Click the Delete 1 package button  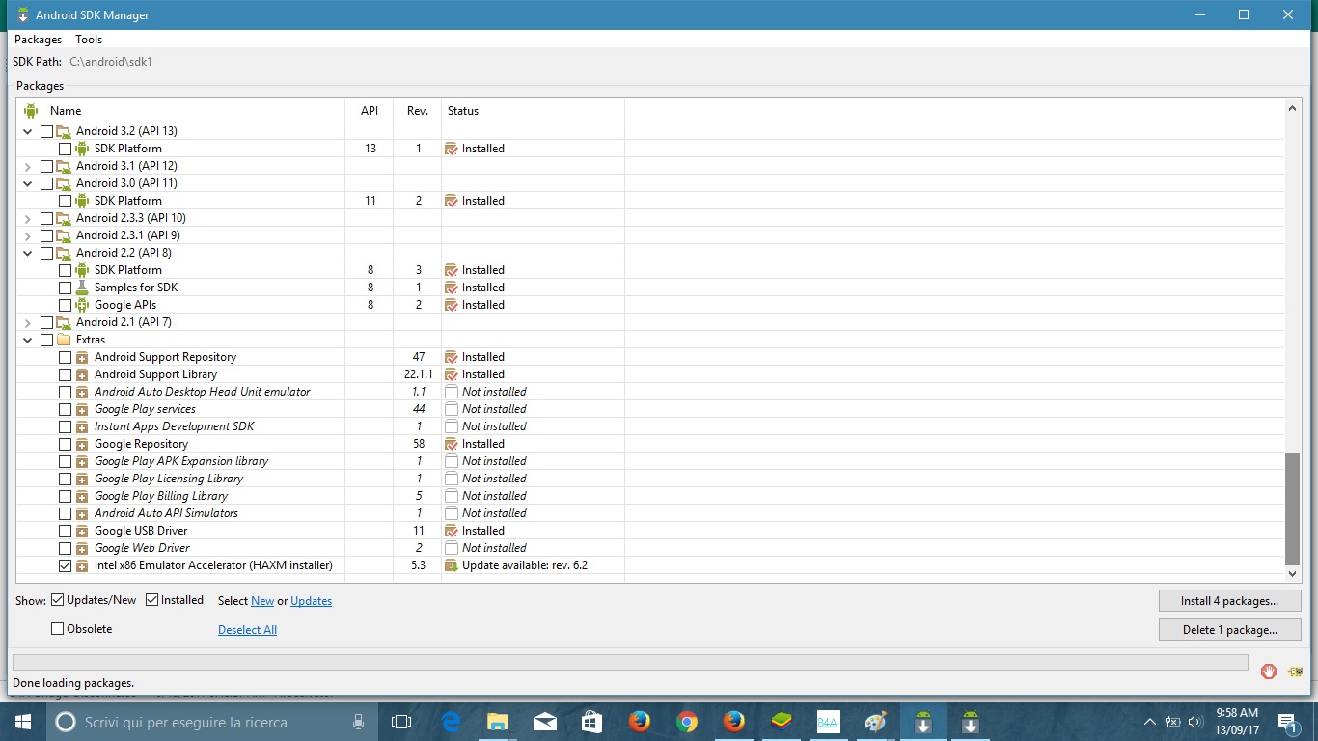pos(1230,629)
